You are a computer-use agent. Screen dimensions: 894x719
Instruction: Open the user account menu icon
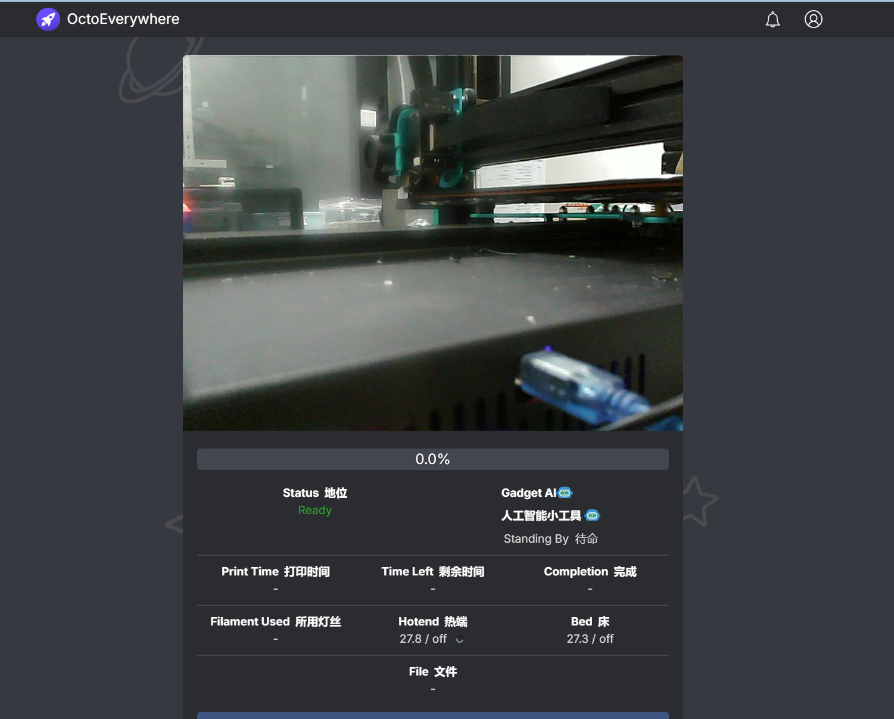click(814, 19)
